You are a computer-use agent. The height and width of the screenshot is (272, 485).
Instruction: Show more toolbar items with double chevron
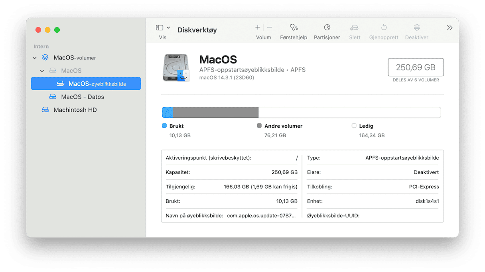click(x=450, y=28)
